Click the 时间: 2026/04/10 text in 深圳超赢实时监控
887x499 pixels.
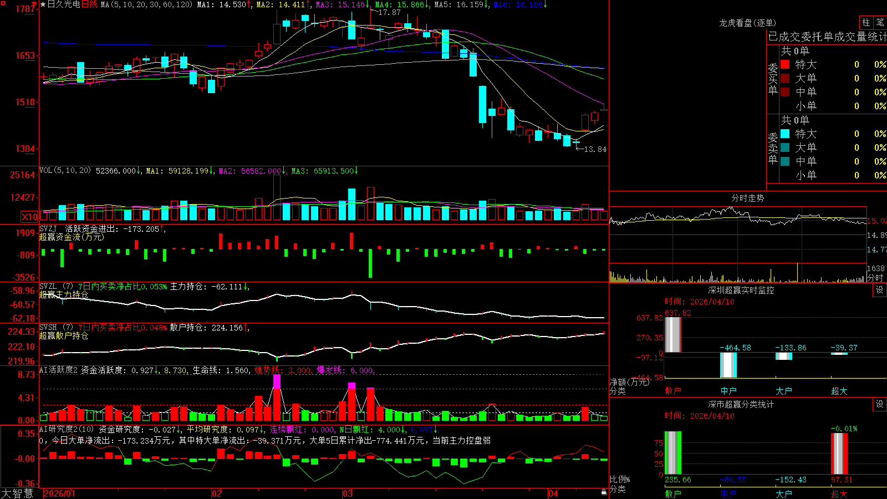pos(700,302)
